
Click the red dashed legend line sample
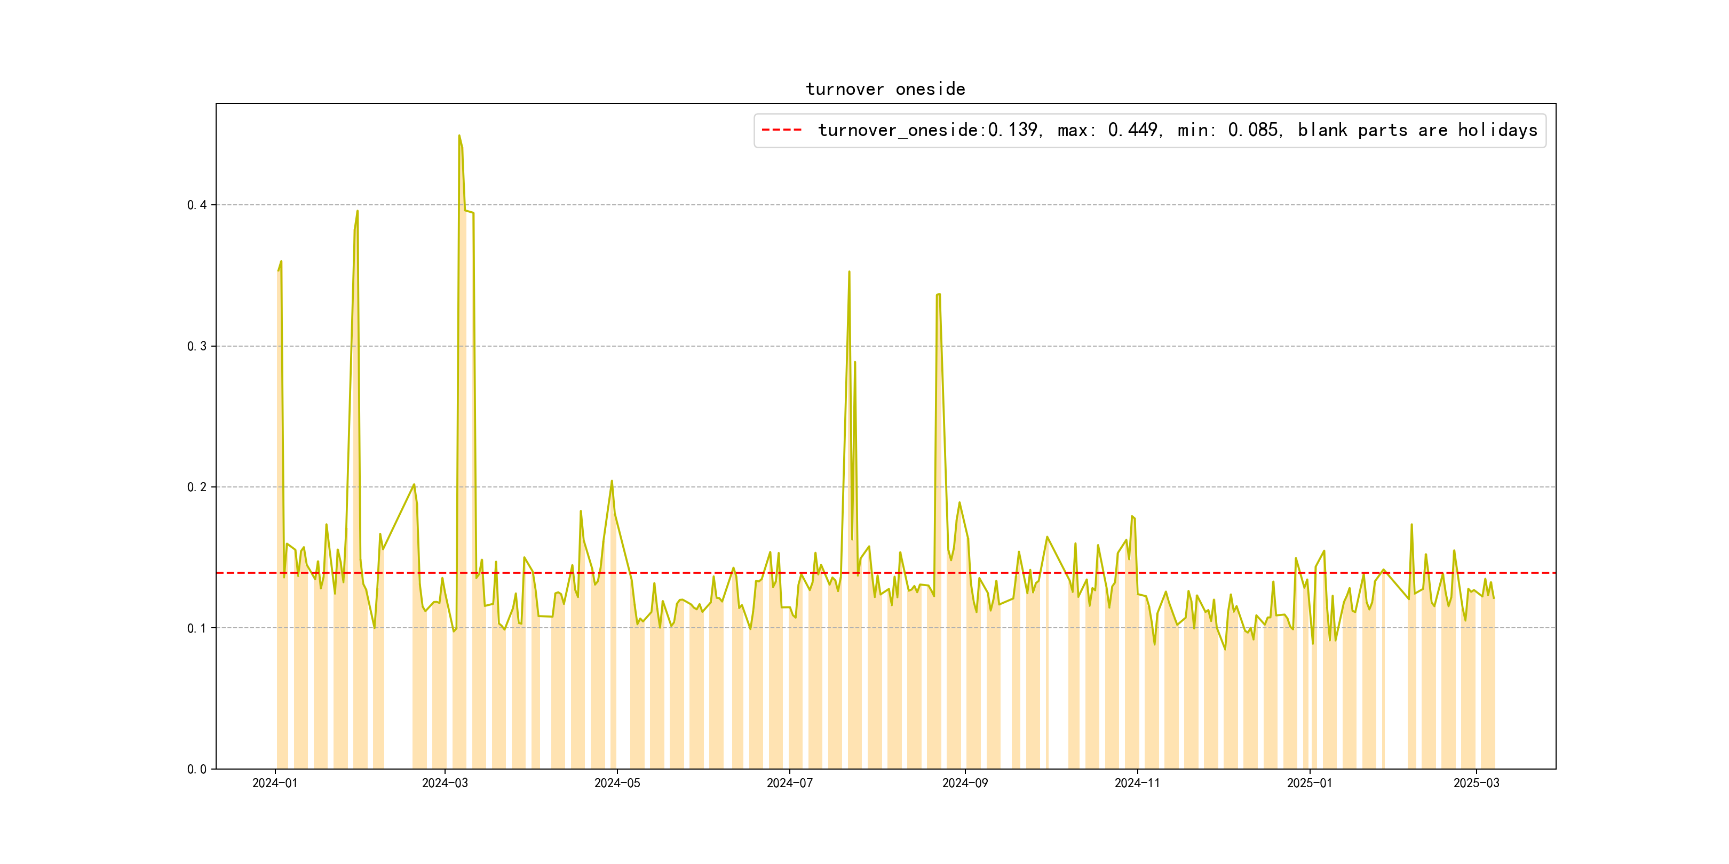pos(781,130)
